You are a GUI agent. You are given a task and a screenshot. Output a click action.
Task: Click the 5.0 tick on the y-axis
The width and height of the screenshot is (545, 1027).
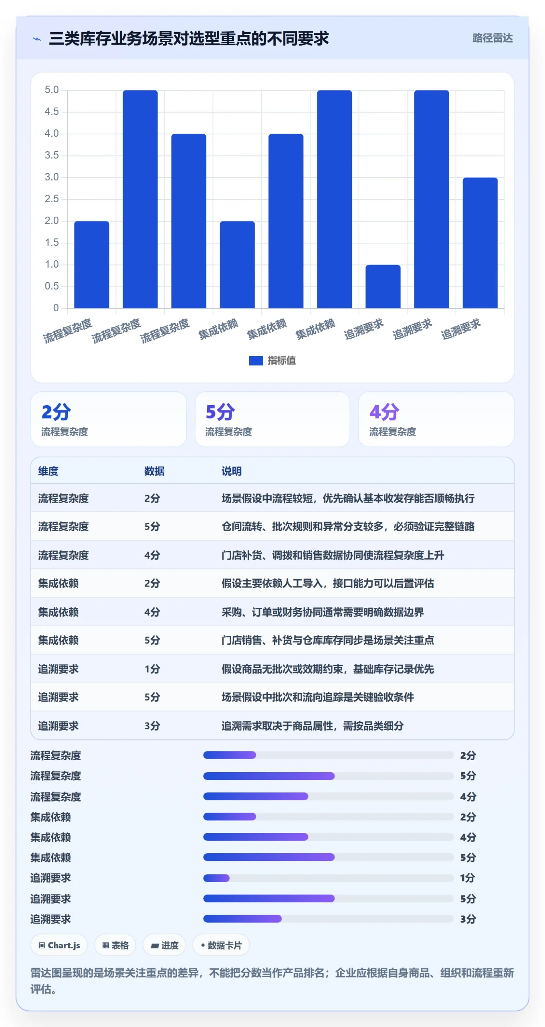click(52, 90)
